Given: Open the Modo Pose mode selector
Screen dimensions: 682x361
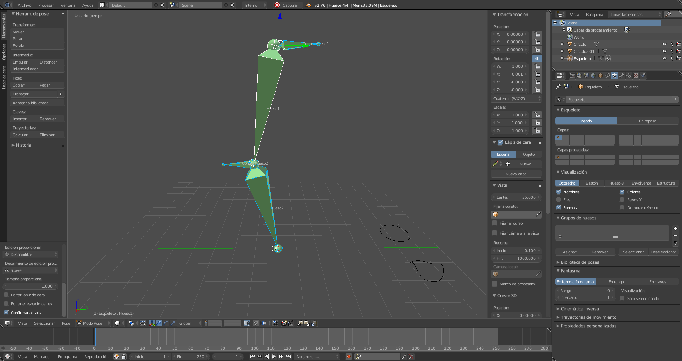Looking at the screenshot, I should 93,323.
